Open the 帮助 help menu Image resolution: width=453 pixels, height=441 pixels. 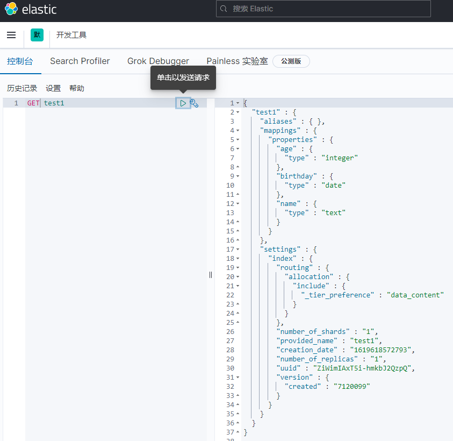coord(77,88)
